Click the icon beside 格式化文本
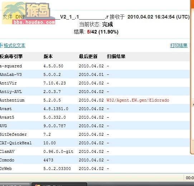194x186 pixels. tap(1, 45)
